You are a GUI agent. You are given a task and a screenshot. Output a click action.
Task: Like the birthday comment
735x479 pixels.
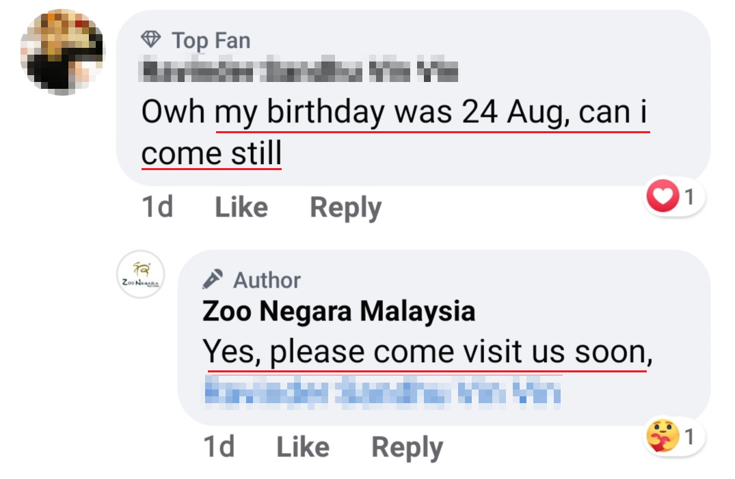[241, 207]
